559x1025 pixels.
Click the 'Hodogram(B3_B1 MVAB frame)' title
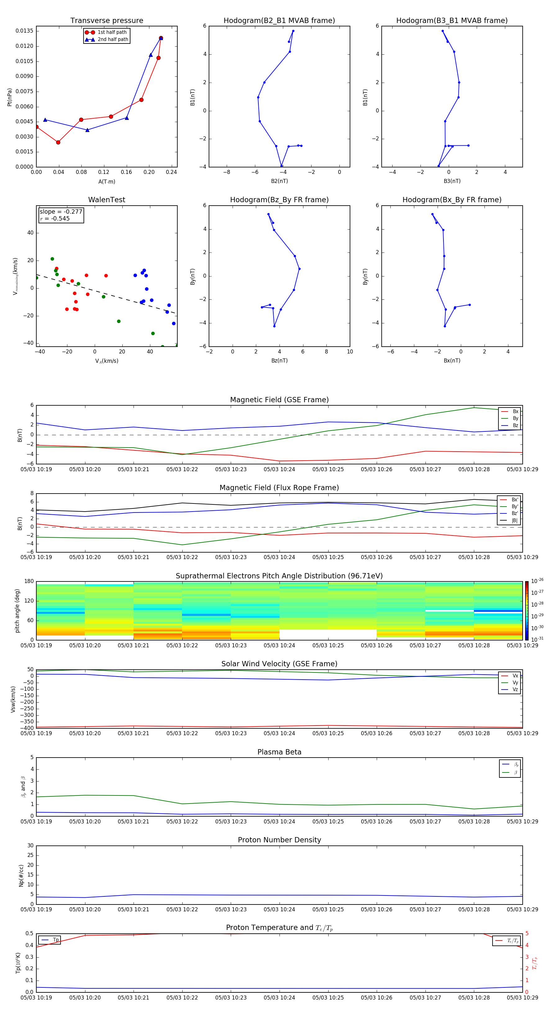tap(452, 21)
